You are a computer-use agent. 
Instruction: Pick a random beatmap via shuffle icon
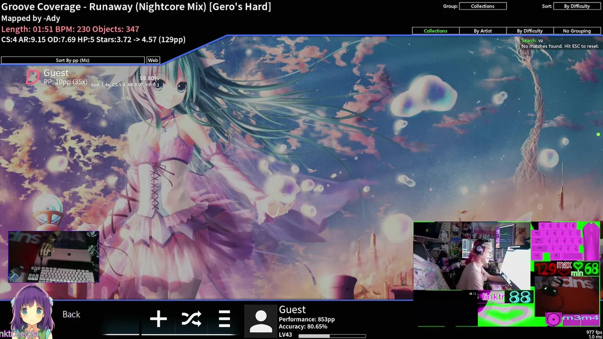pyautogui.click(x=192, y=319)
